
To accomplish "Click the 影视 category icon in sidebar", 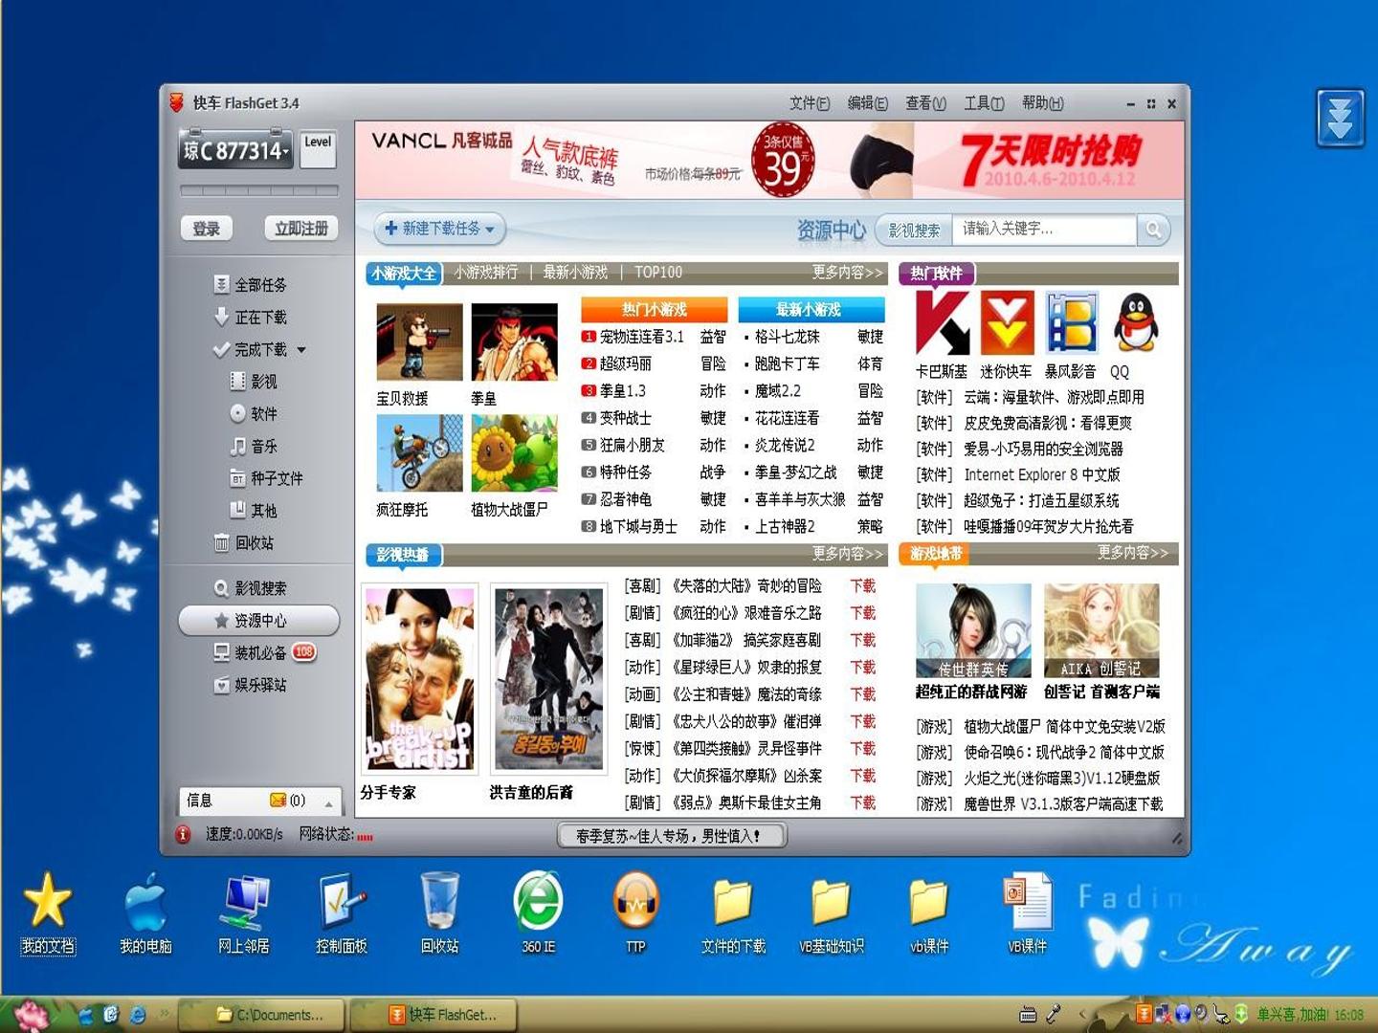I will pos(237,382).
